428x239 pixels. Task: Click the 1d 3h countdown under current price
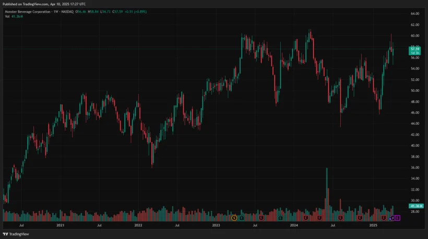coord(415,53)
